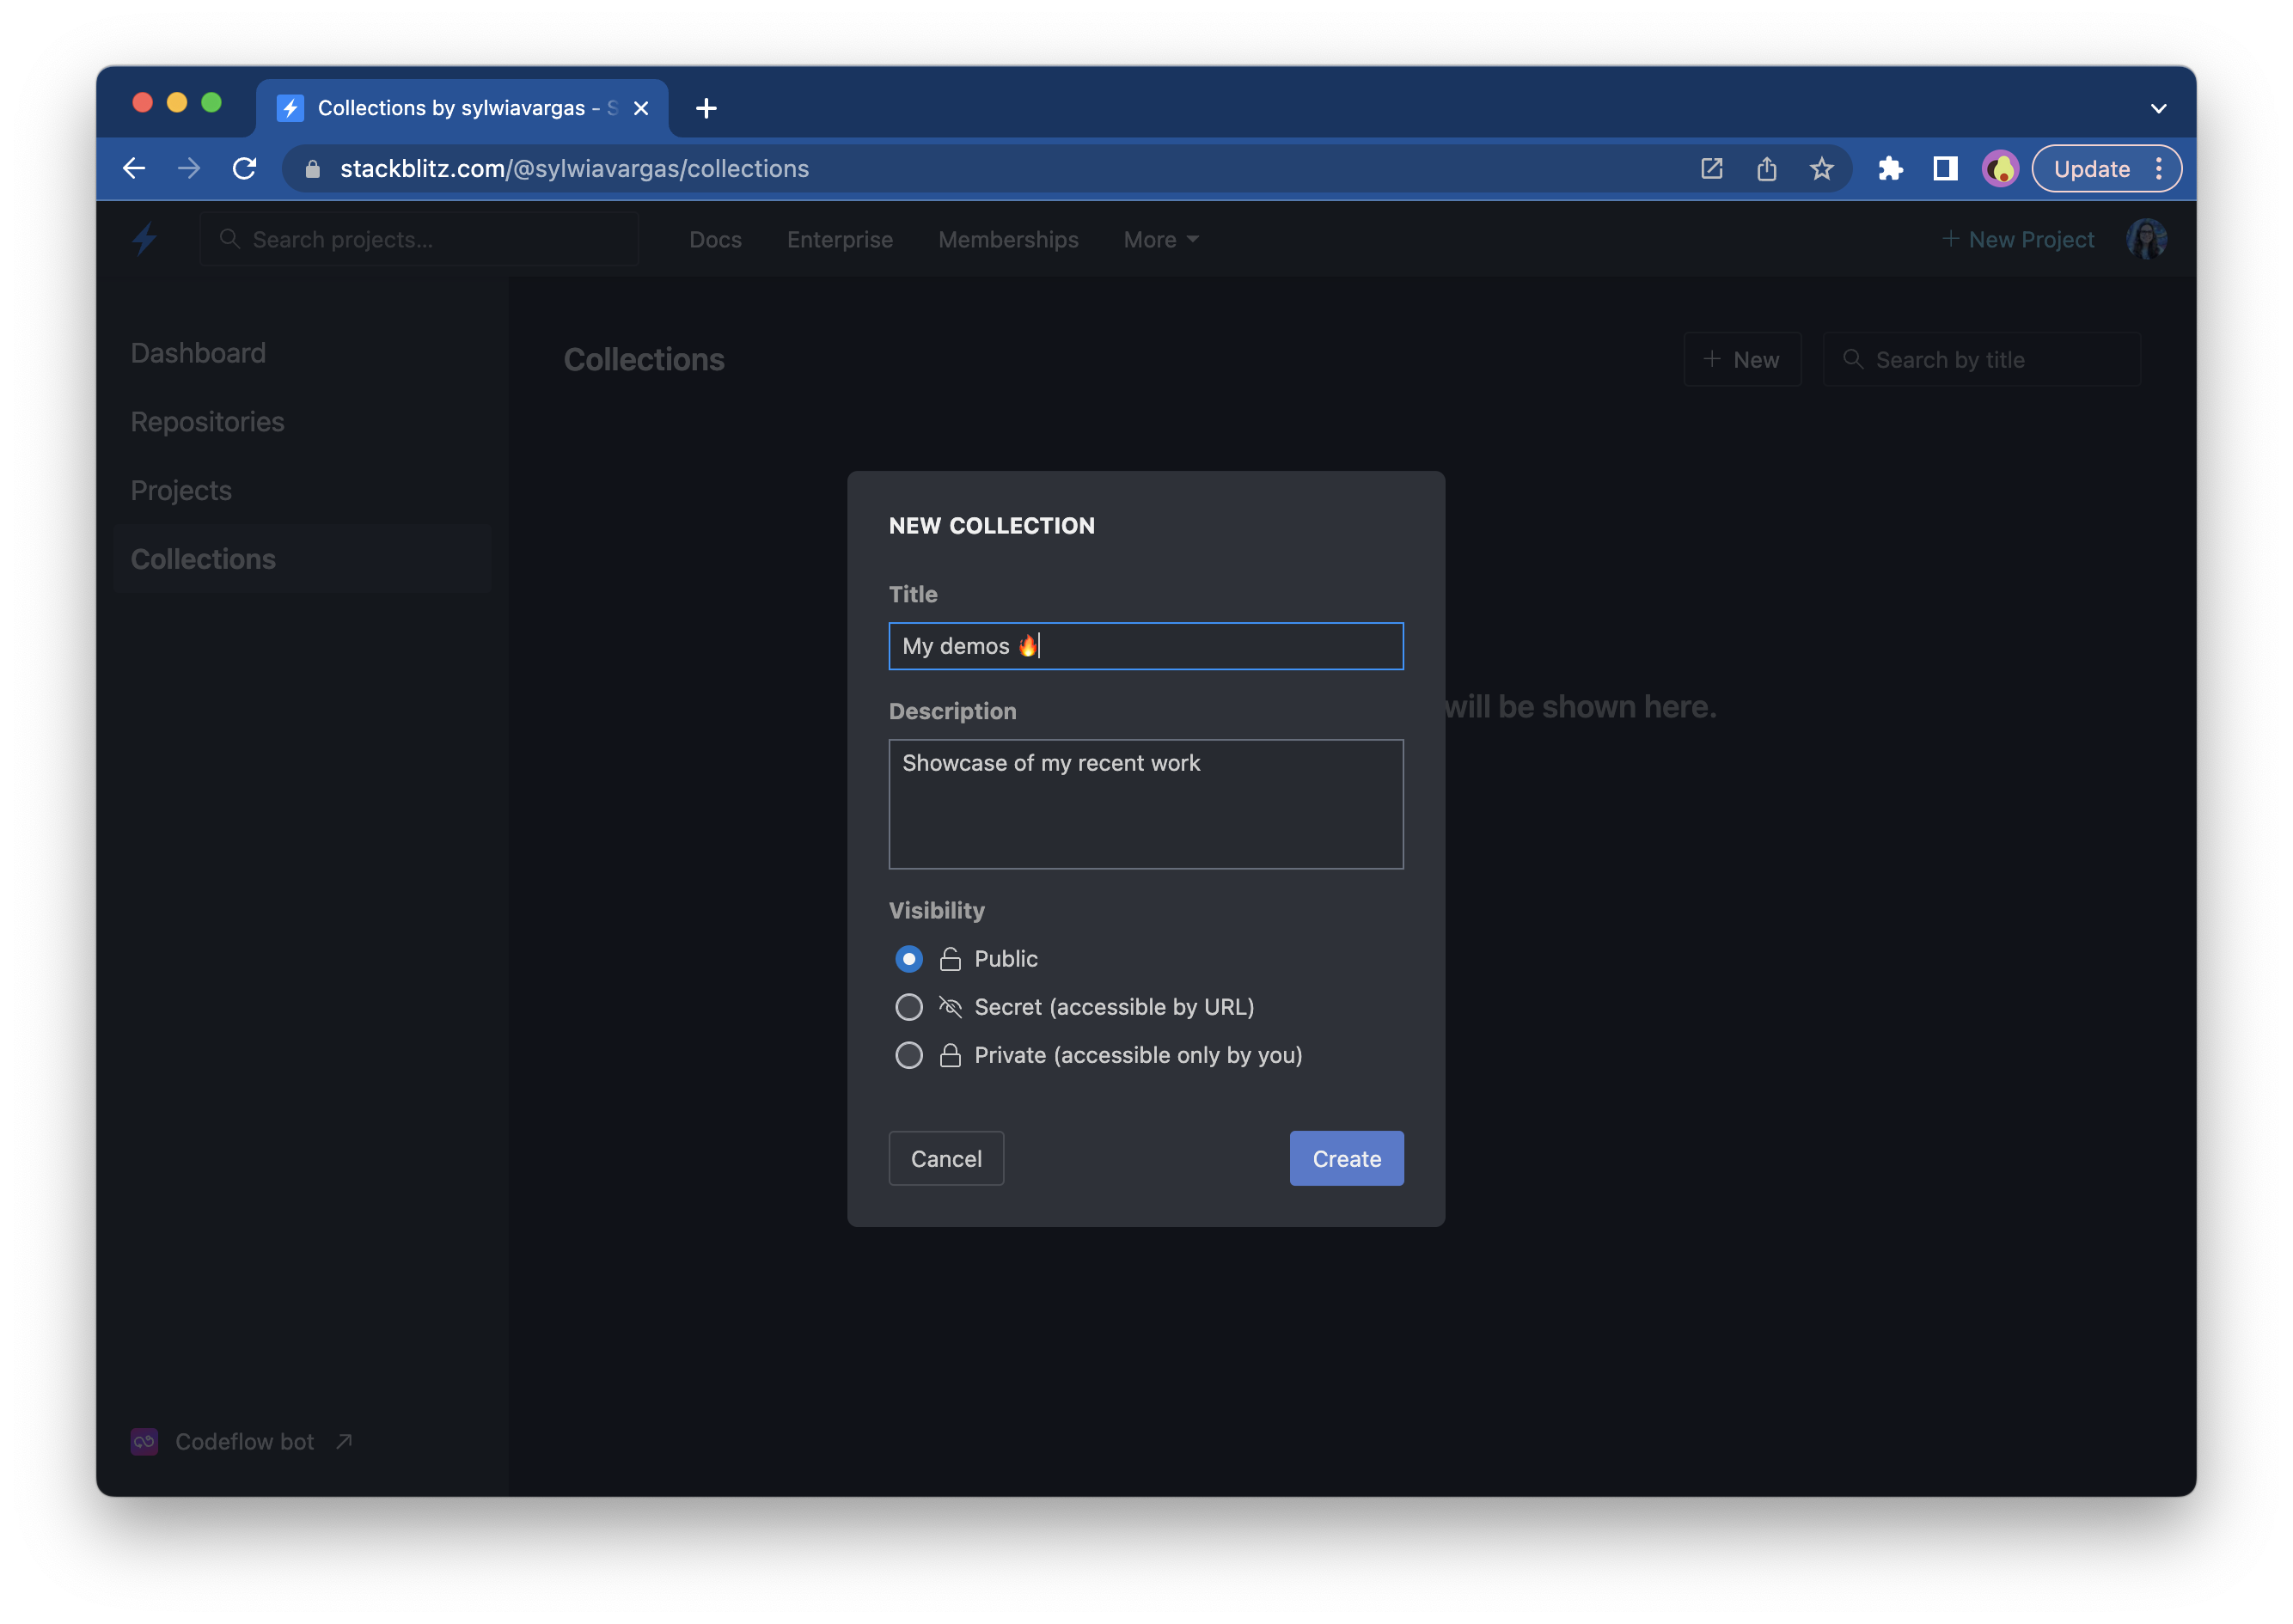Go to Repositories in the sidebar
The height and width of the screenshot is (1624, 2293).
[x=207, y=422]
